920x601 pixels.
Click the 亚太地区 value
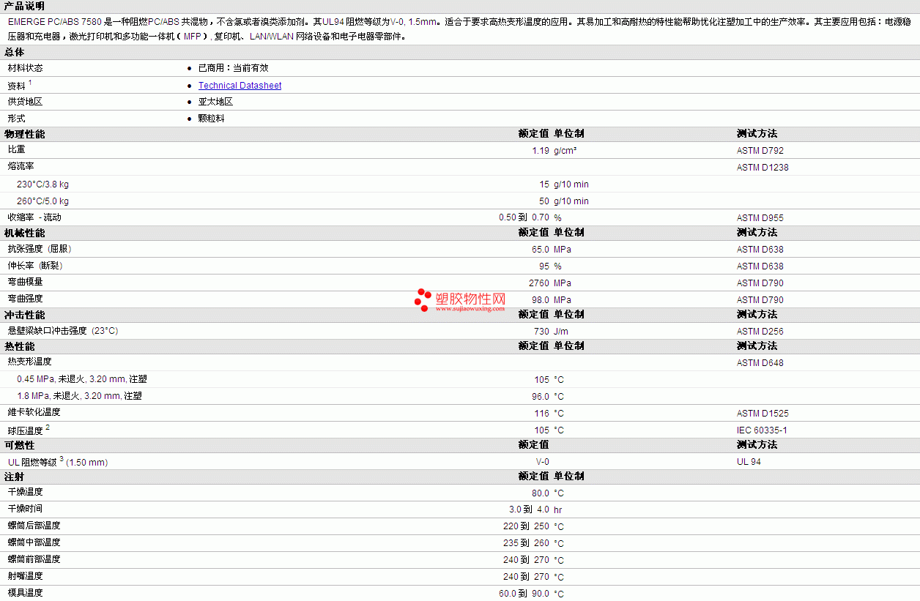tap(215, 102)
